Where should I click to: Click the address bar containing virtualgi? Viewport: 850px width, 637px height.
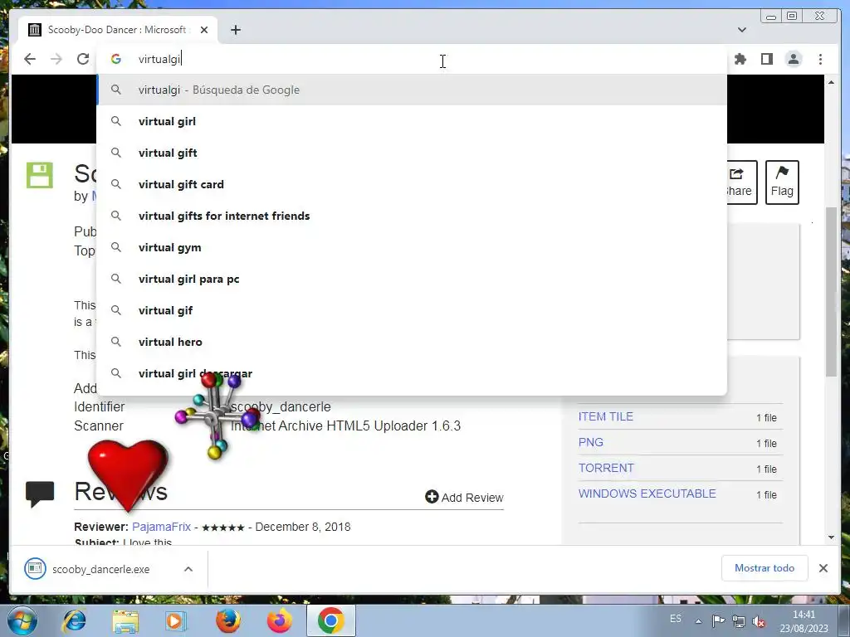click(x=412, y=59)
